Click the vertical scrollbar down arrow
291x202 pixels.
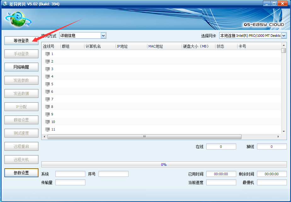coord(284,132)
